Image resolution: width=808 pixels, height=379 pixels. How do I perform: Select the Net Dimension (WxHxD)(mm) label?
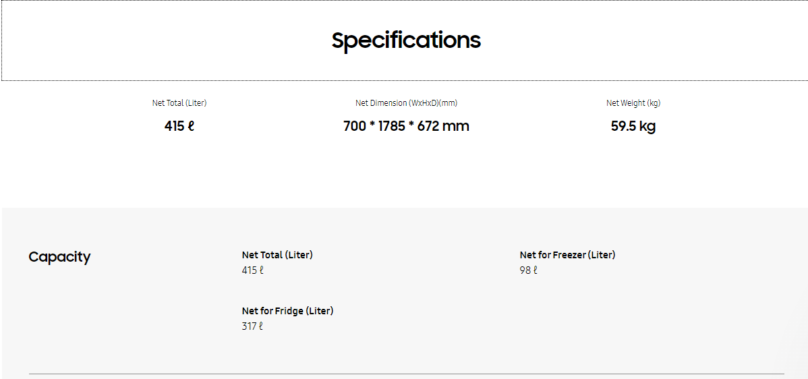coord(406,103)
